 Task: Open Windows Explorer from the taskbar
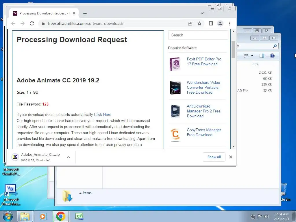click(x=25, y=216)
